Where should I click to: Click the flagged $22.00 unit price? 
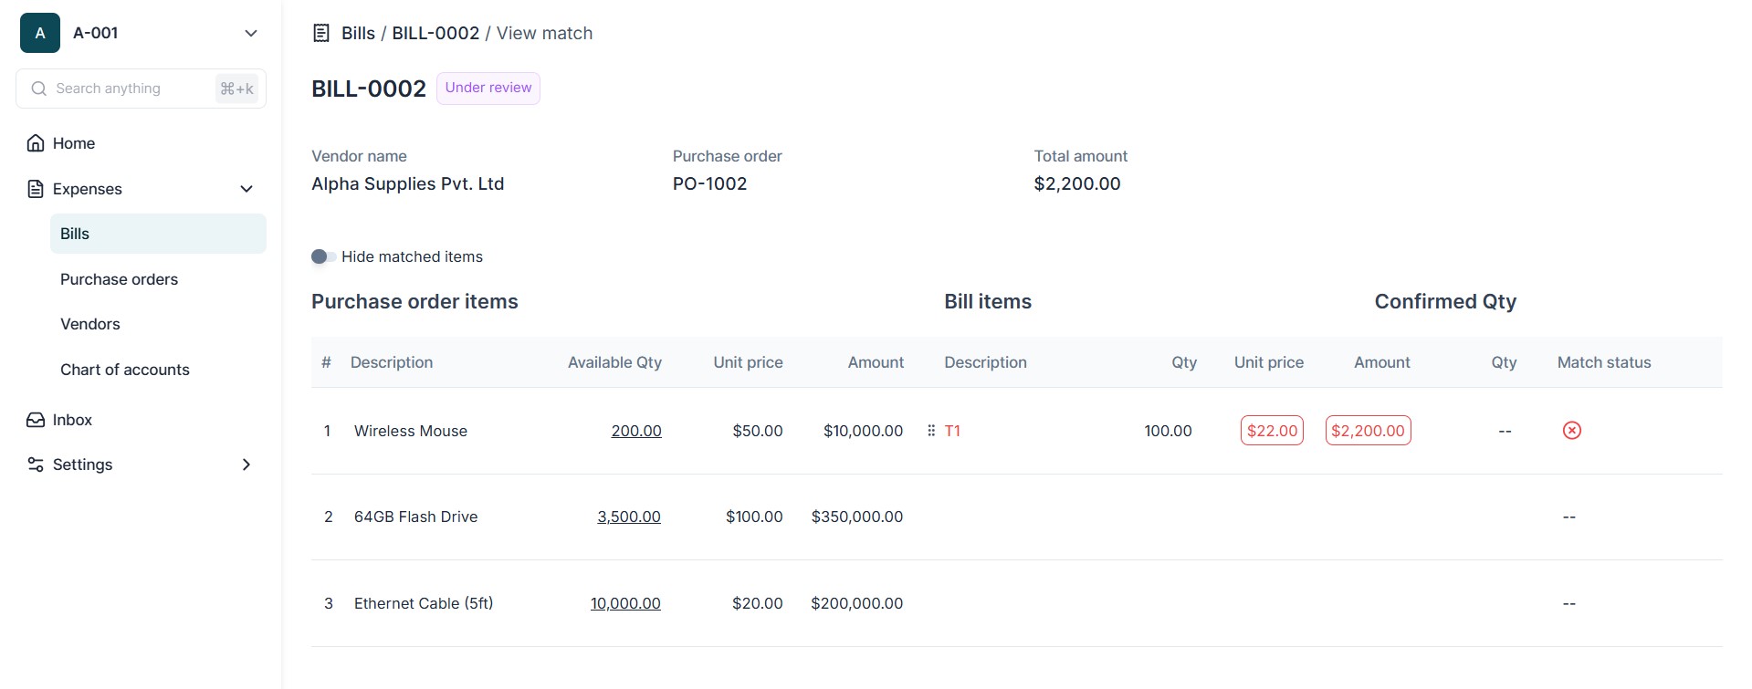coord(1272,431)
